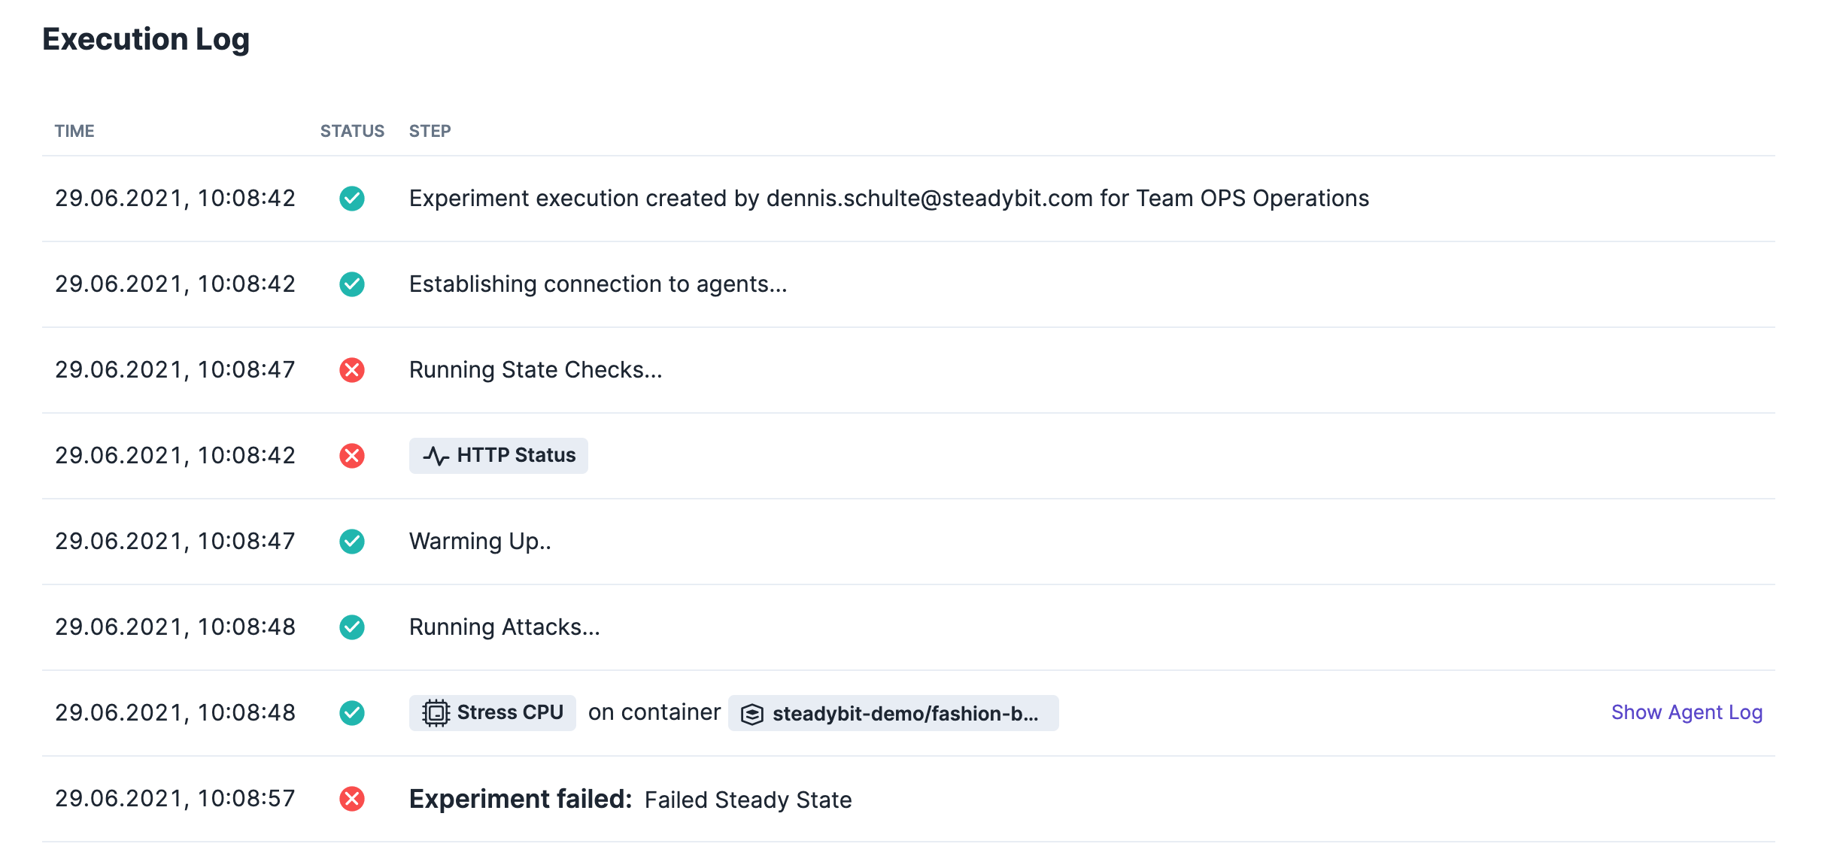Click the green check for Experiment execution created
The height and width of the screenshot is (865, 1846).
(x=351, y=199)
